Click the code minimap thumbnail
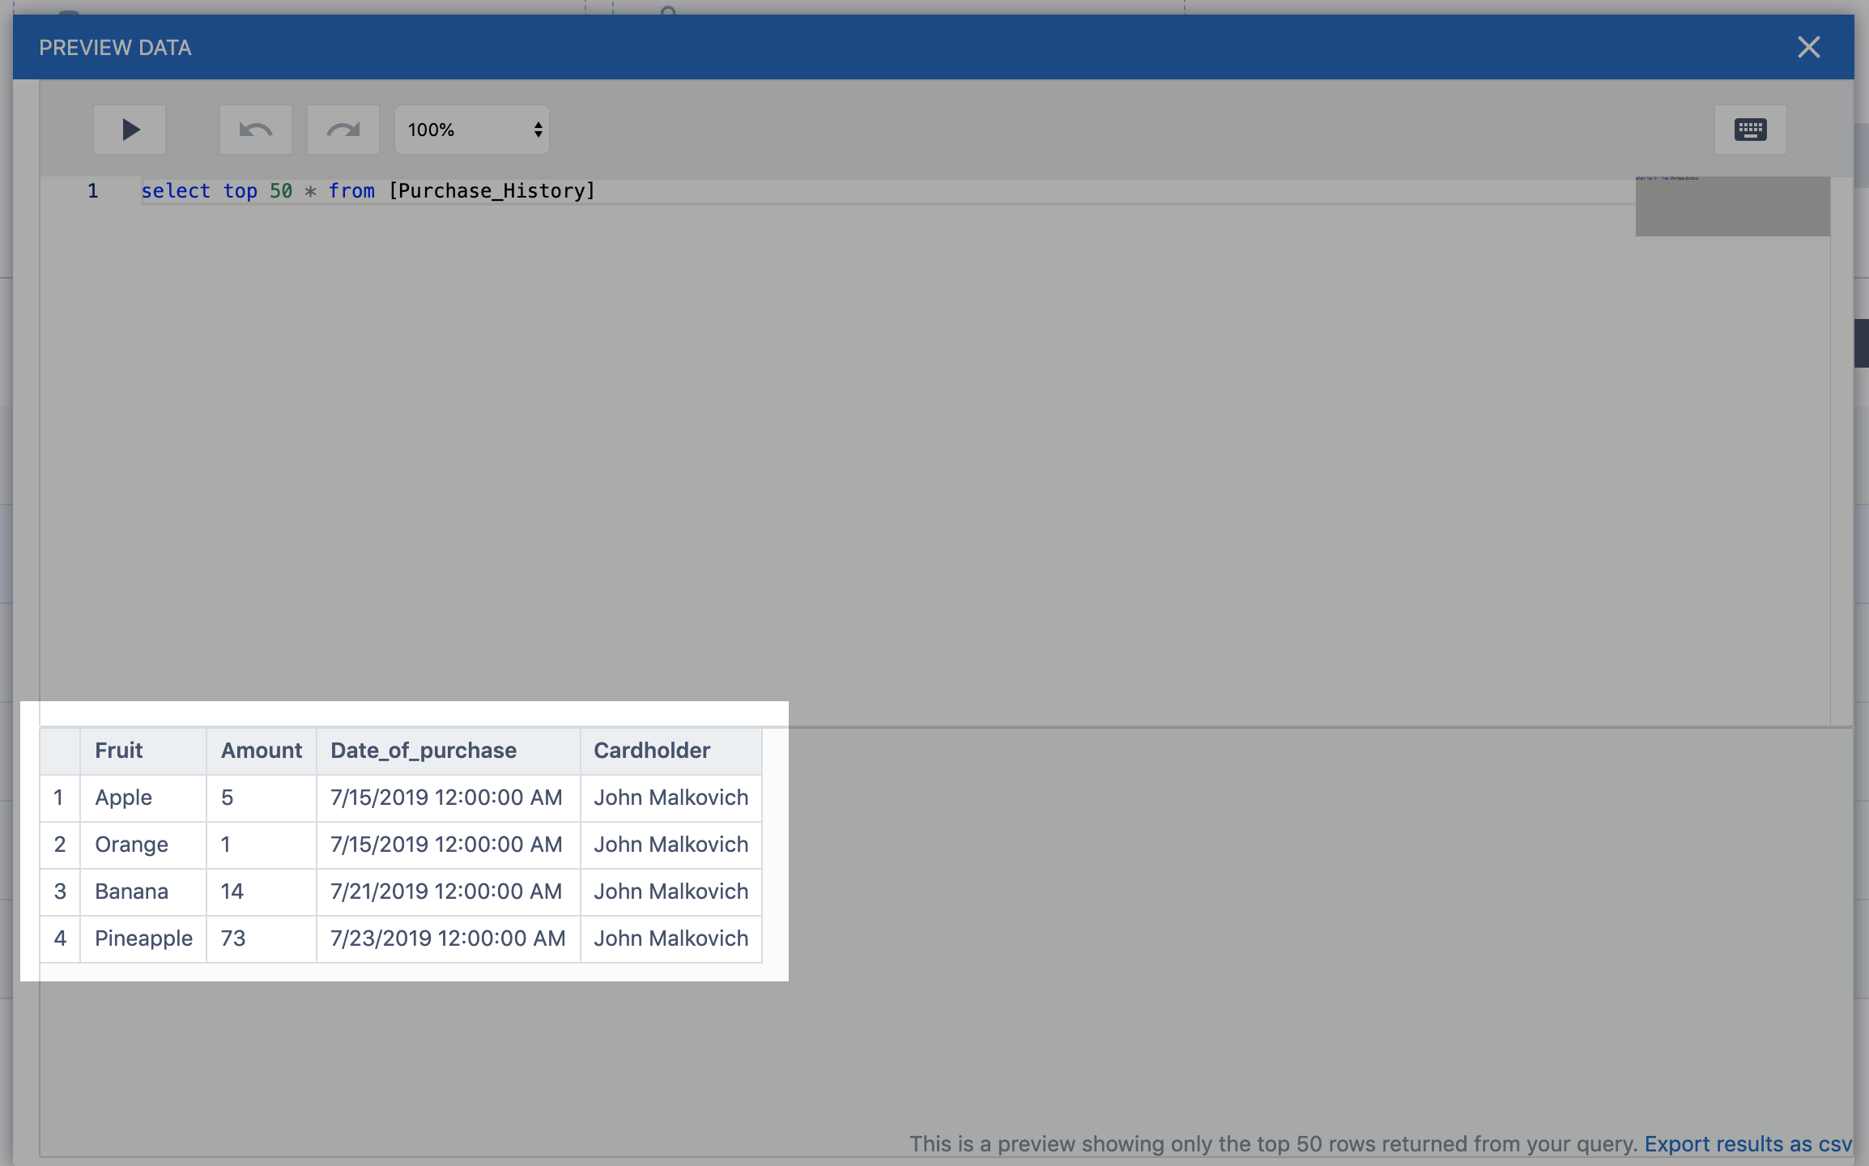The width and height of the screenshot is (1869, 1166). [1732, 206]
